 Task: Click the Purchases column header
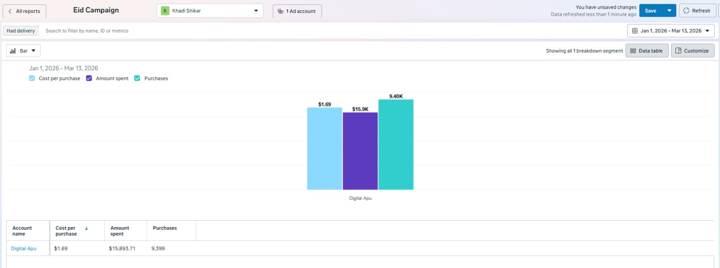point(165,228)
